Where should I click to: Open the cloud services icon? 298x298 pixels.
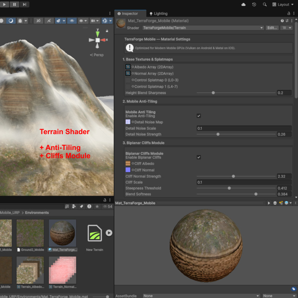tap(244, 4)
